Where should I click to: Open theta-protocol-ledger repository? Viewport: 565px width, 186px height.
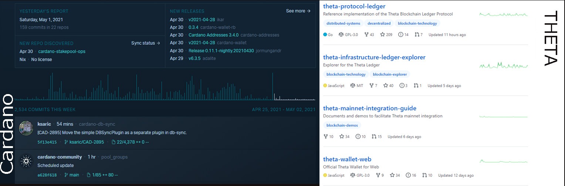tap(354, 6)
